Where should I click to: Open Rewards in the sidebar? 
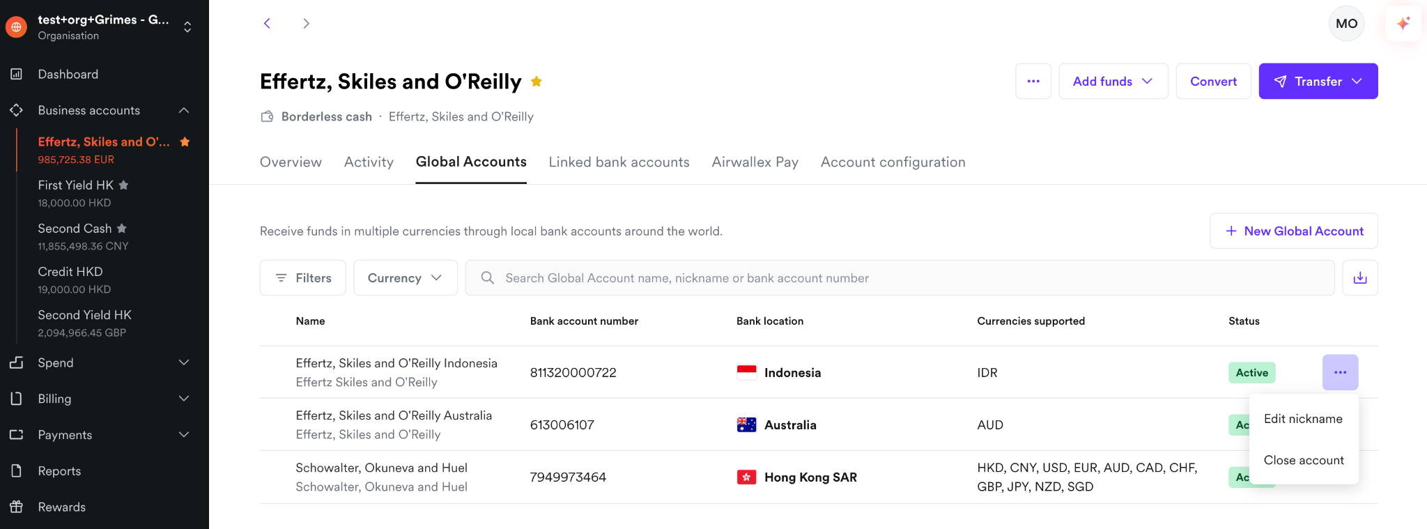click(62, 507)
